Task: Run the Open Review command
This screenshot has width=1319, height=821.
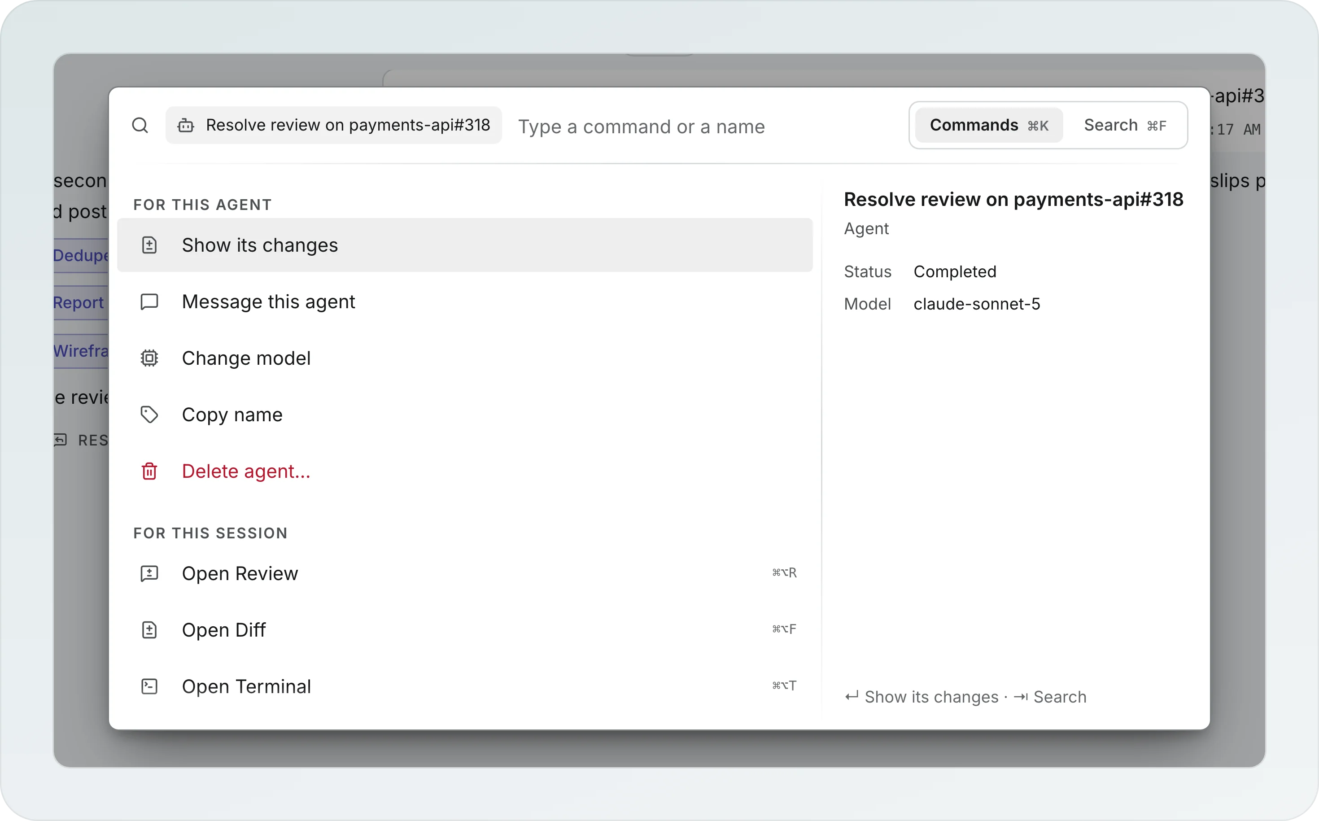Action: (465, 573)
